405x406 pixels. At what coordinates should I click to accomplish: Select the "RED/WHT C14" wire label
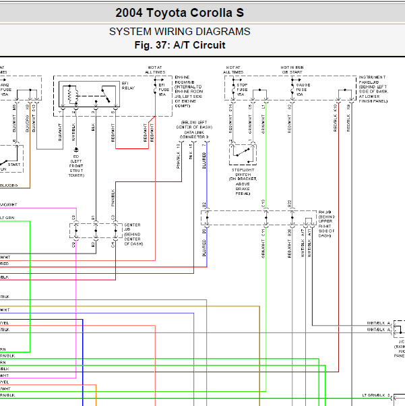click(230, 119)
